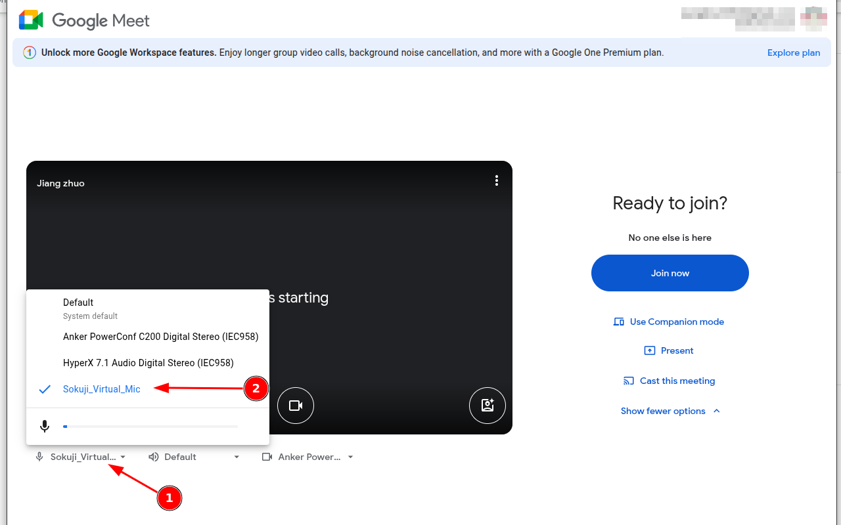841x525 pixels.
Task: Open three-dot more options on video tile
Action: click(x=496, y=180)
